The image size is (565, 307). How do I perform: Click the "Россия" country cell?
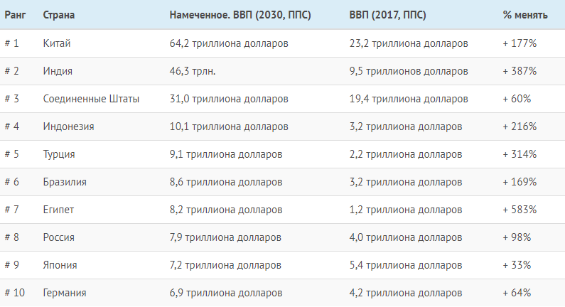click(59, 237)
